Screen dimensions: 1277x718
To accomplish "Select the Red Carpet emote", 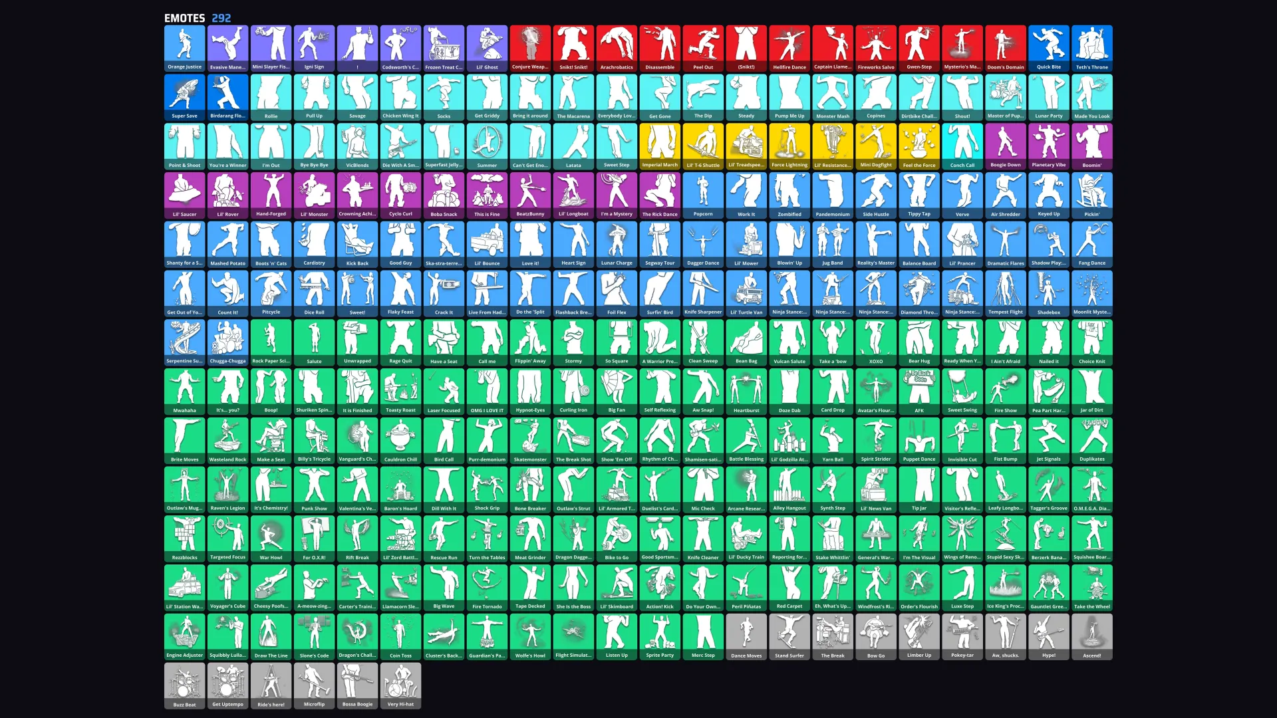I will click(789, 588).
